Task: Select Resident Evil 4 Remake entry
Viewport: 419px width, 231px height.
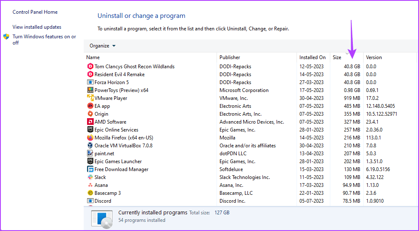Action: 120,75
